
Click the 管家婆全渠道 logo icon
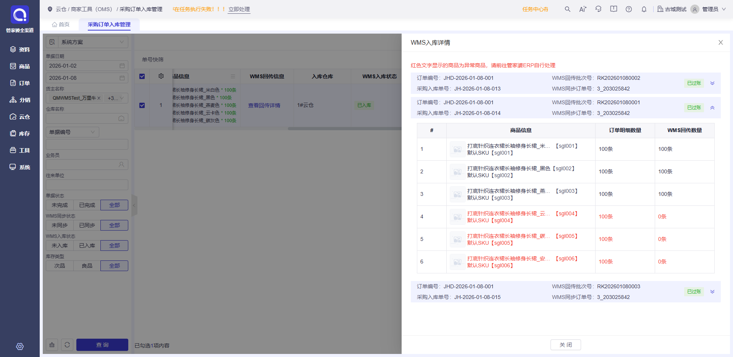(x=19, y=15)
